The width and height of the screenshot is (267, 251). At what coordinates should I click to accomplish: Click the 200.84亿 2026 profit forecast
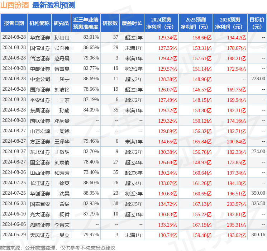pyautogui.click(x=236, y=142)
